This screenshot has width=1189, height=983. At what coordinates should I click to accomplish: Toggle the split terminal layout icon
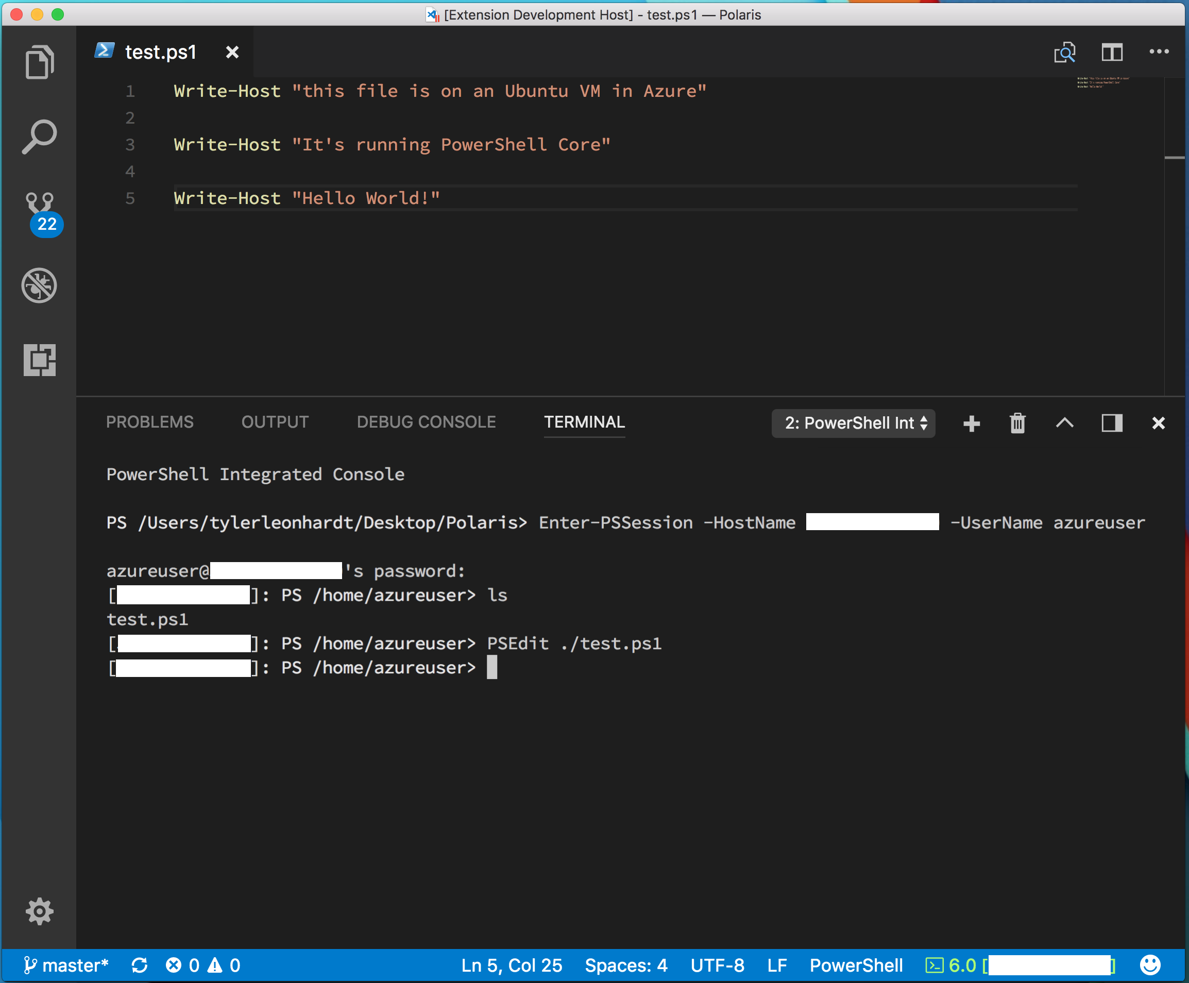1110,422
